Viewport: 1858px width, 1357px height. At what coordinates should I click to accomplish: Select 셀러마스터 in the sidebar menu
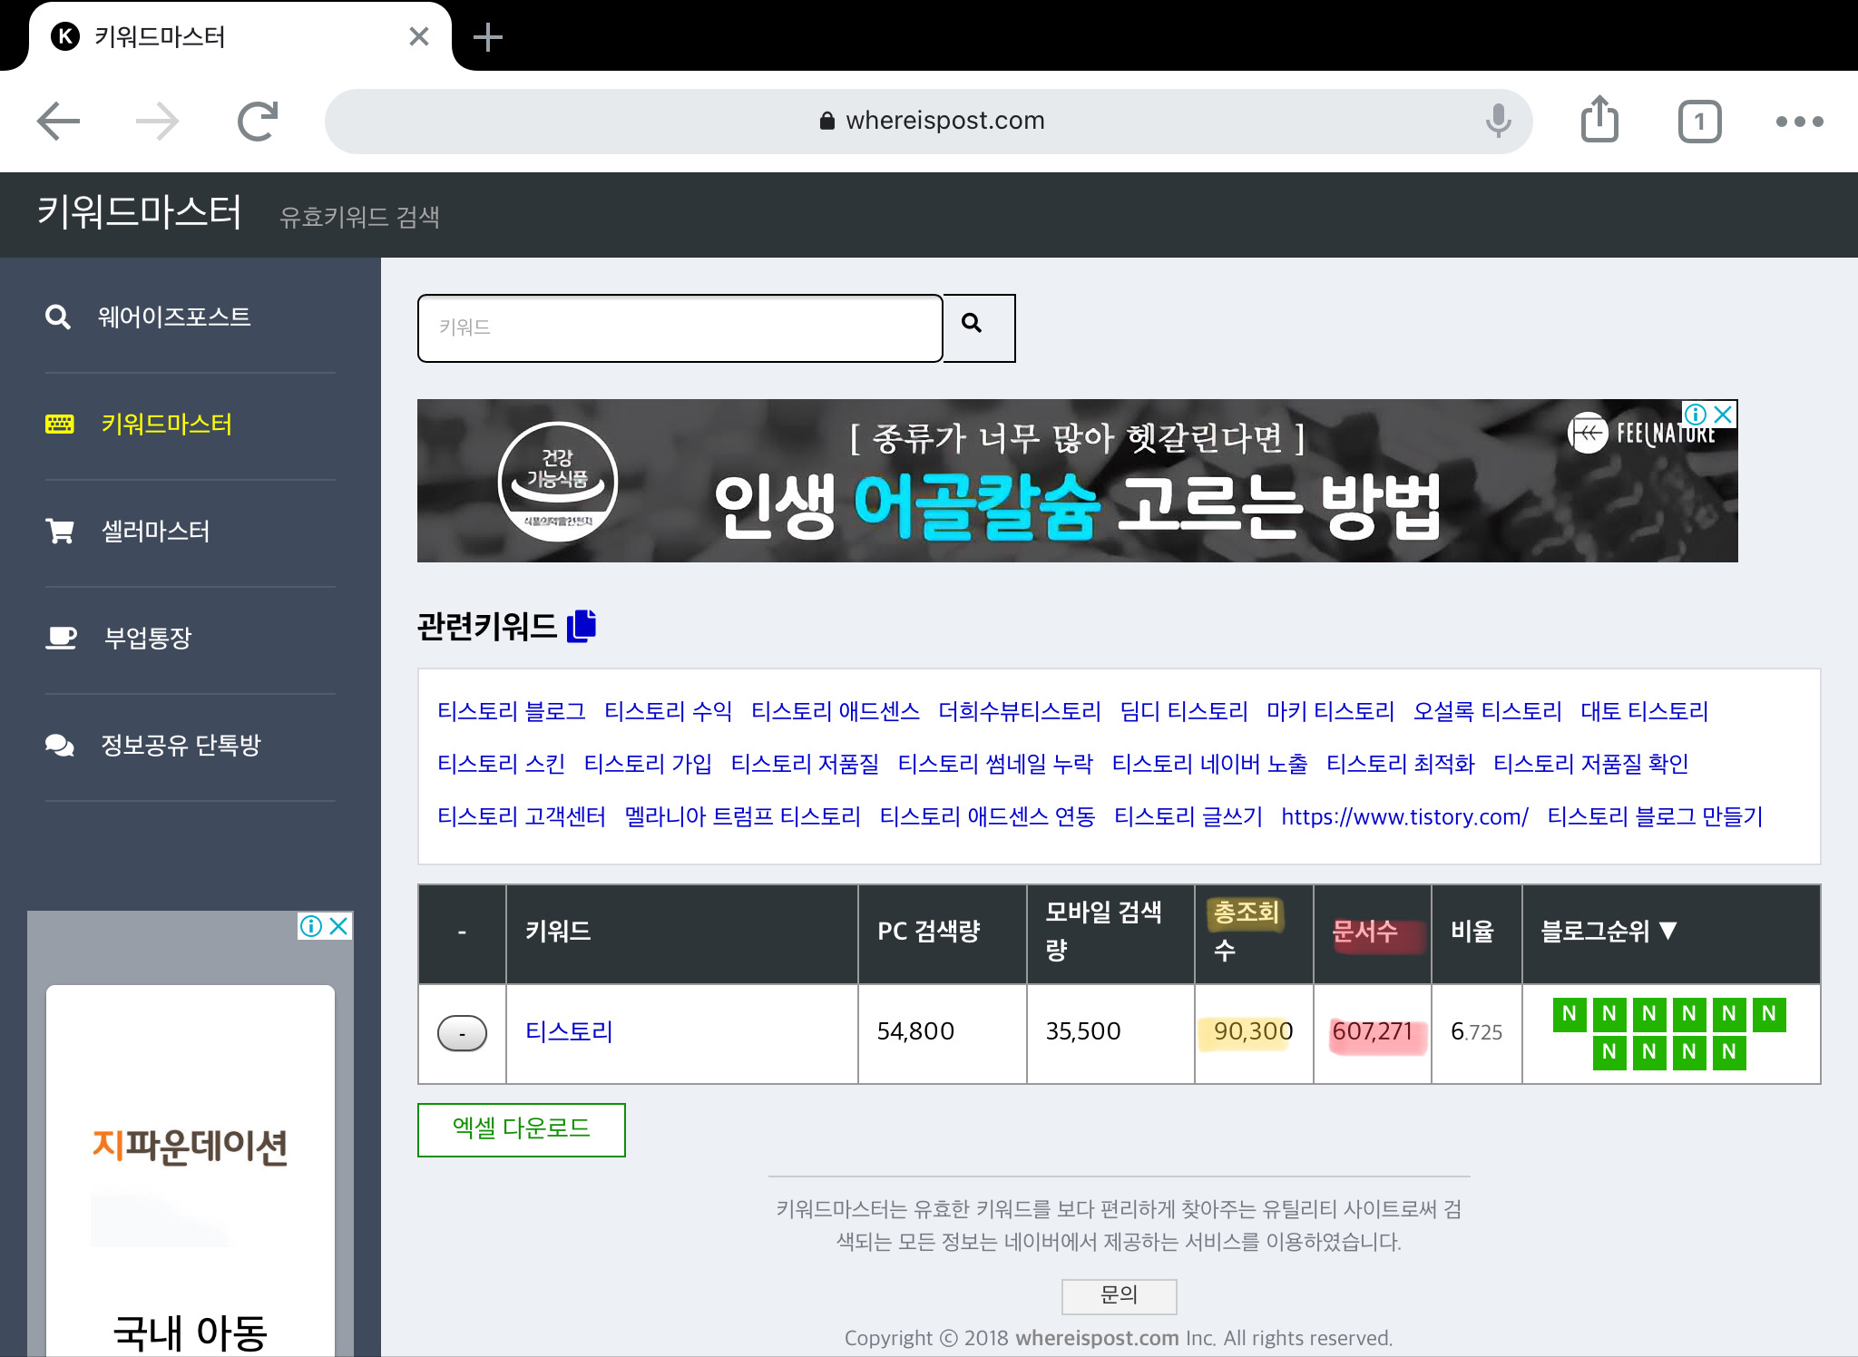(155, 531)
